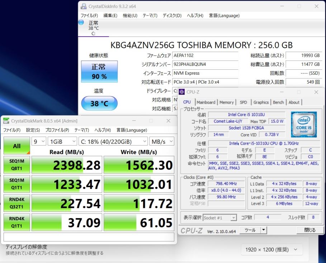Minimize the CrystalDiskMark window
This screenshot has height=263, width=326.
[134, 121]
